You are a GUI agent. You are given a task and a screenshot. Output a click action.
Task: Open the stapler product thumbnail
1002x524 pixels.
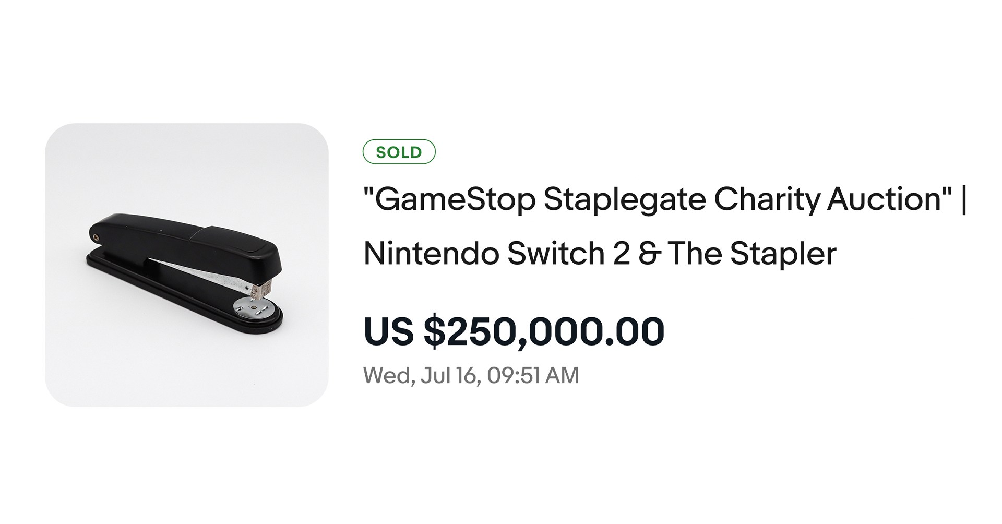coord(186,265)
